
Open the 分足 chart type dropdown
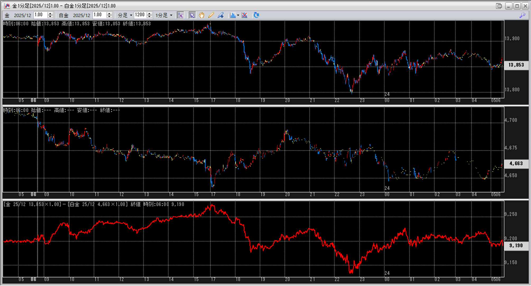click(x=131, y=15)
